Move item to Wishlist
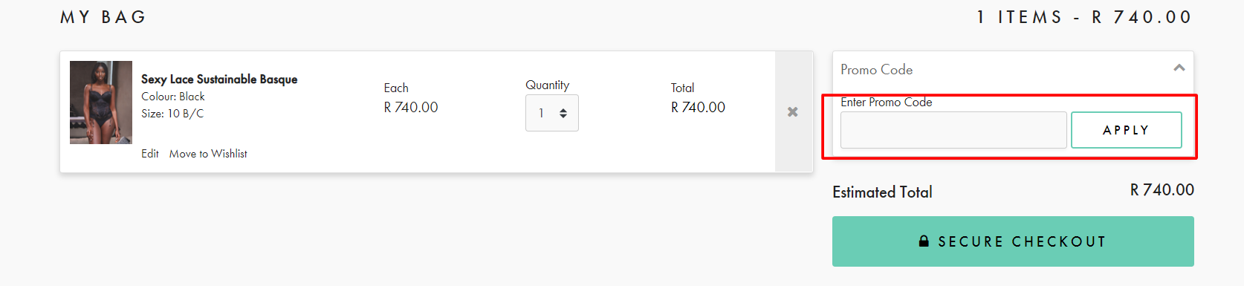The image size is (1244, 286). tap(208, 154)
